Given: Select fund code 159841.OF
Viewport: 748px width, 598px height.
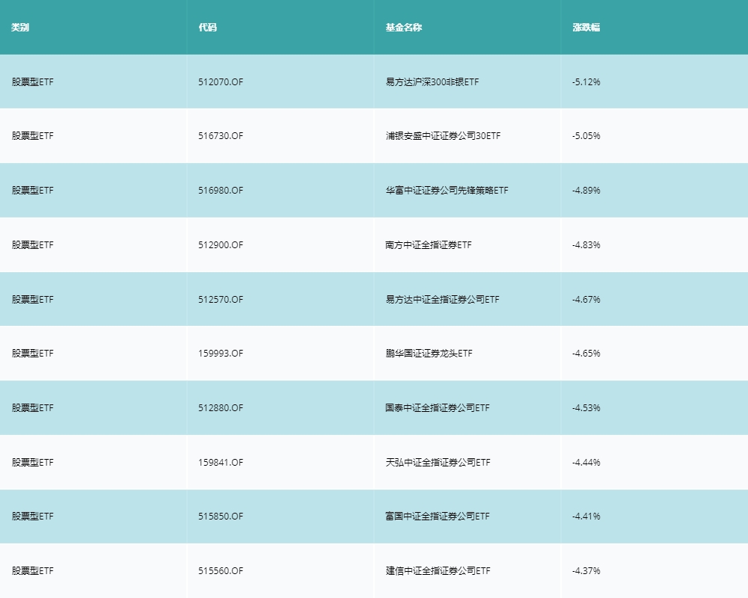Looking at the screenshot, I should click(x=221, y=463).
